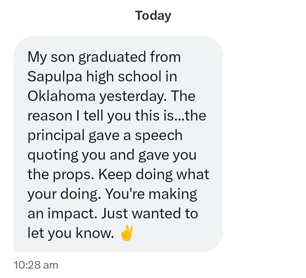Select the received message bubble

(118, 144)
